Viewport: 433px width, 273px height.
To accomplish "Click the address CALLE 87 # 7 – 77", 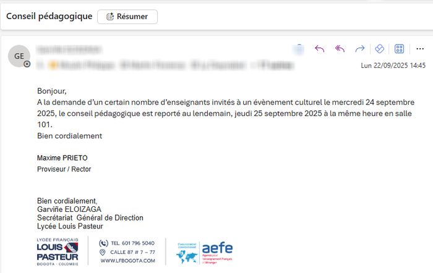I will 133,252.
